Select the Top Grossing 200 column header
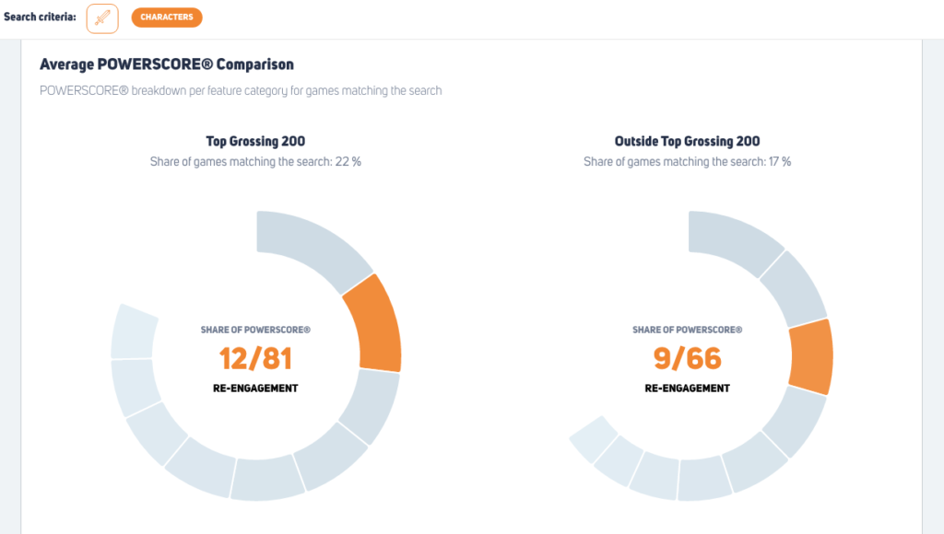Image resolution: width=944 pixels, height=534 pixels. click(x=256, y=141)
